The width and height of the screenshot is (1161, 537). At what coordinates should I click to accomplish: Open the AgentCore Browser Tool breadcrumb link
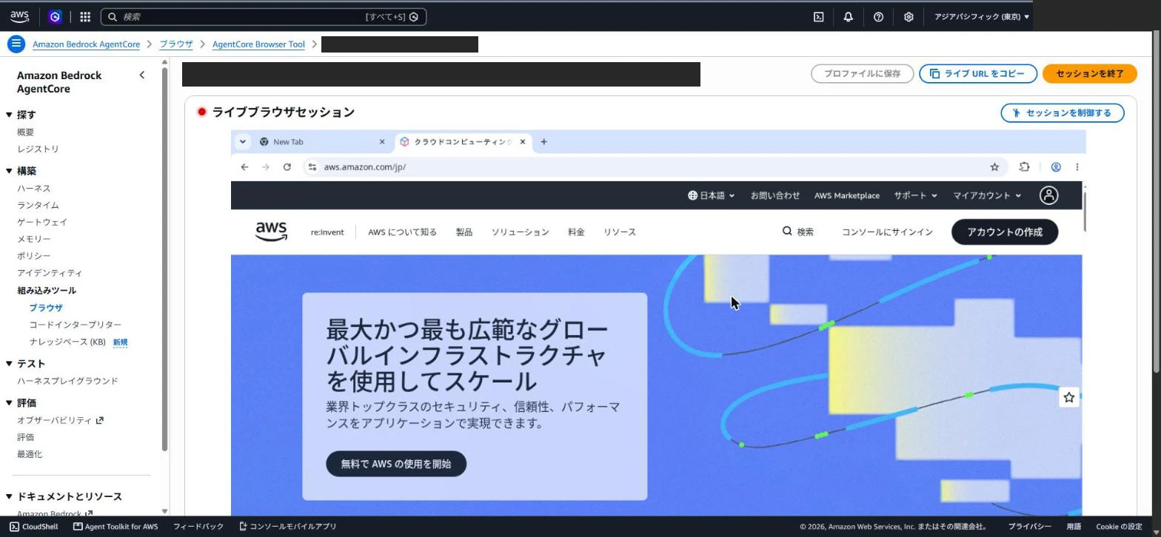[258, 44]
